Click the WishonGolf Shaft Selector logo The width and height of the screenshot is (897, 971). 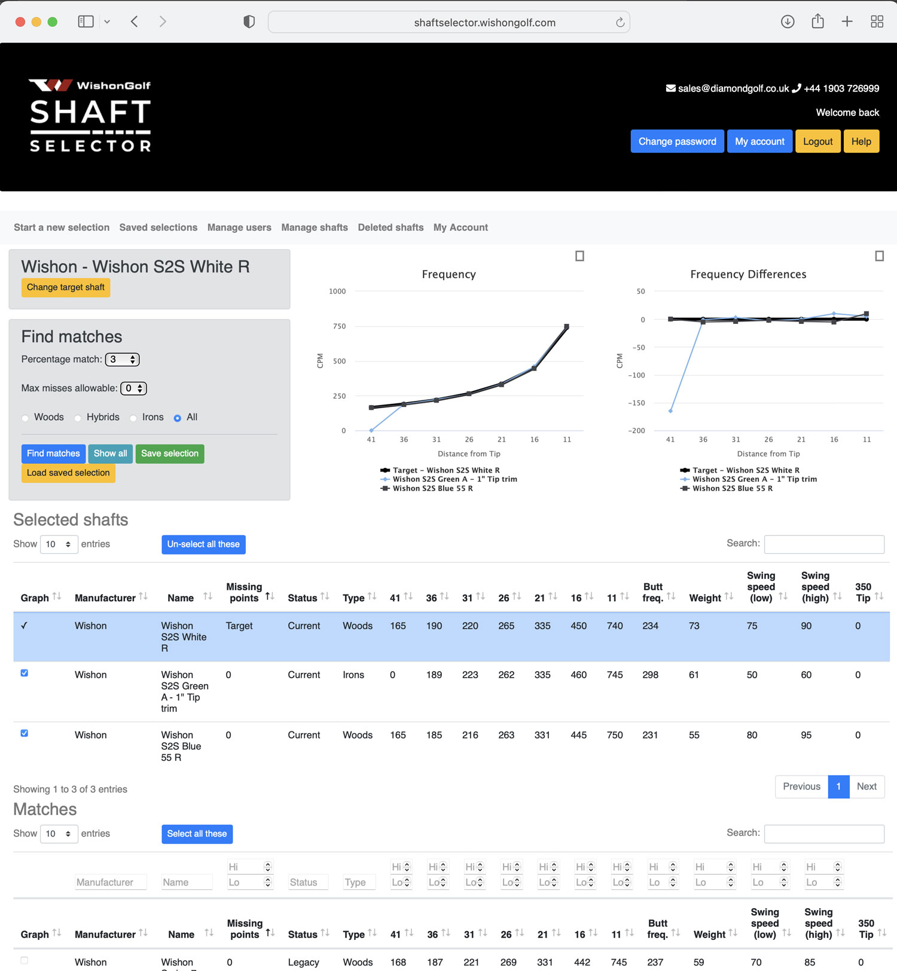90,115
